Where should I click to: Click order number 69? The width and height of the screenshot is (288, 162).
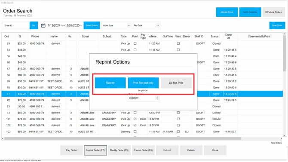click(x=8, y=81)
